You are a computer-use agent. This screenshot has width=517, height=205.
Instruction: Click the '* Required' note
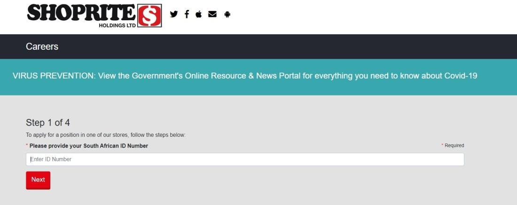(453, 146)
